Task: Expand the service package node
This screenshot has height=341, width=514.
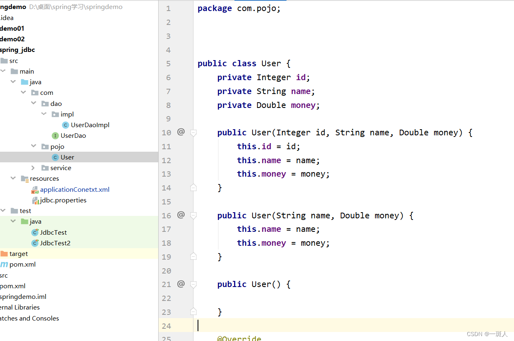Action: tap(34, 168)
